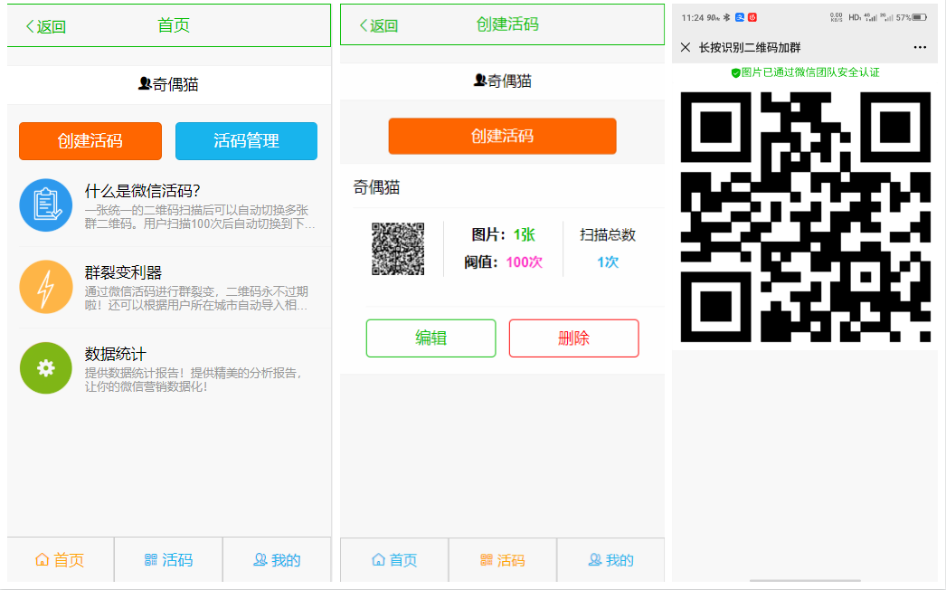The width and height of the screenshot is (946, 590).
Task: Select the 我的 tab on the left screen
Action: tap(278, 560)
